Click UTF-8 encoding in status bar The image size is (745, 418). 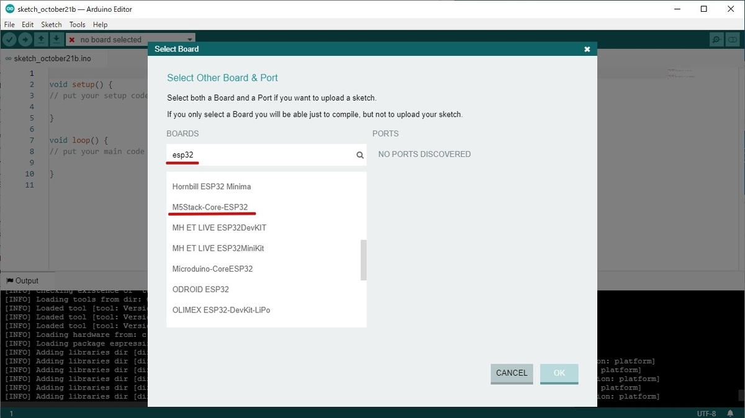pyautogui.click(x=706, y=413)
